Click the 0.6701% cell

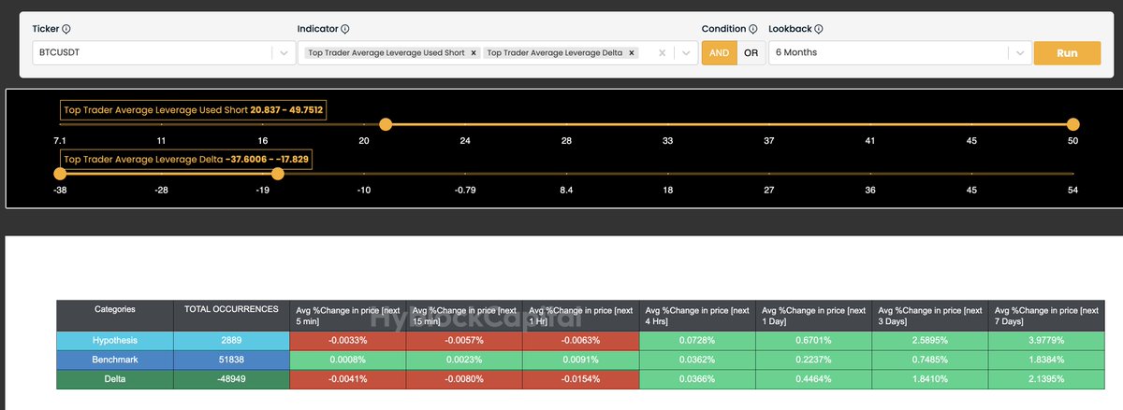[813, 340]
